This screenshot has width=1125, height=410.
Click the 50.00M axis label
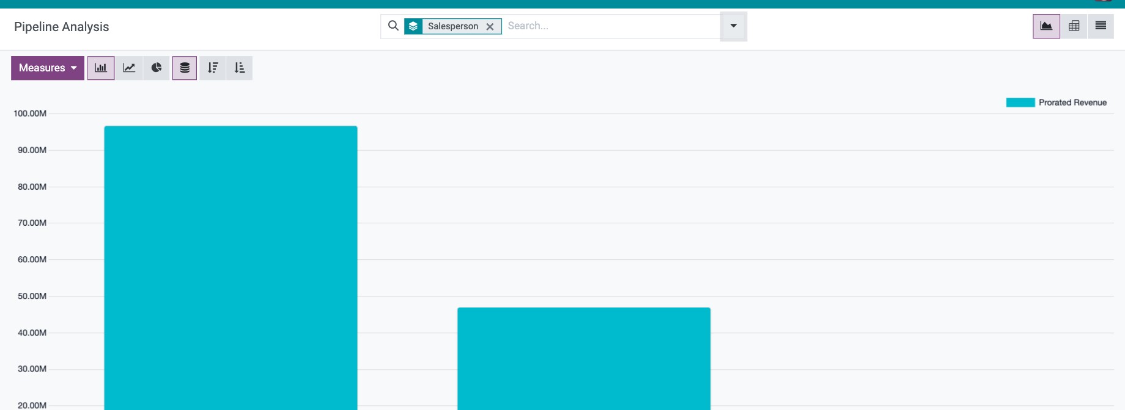32,296
